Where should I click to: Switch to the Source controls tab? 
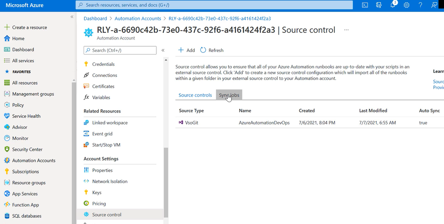[x=195, y=95]
